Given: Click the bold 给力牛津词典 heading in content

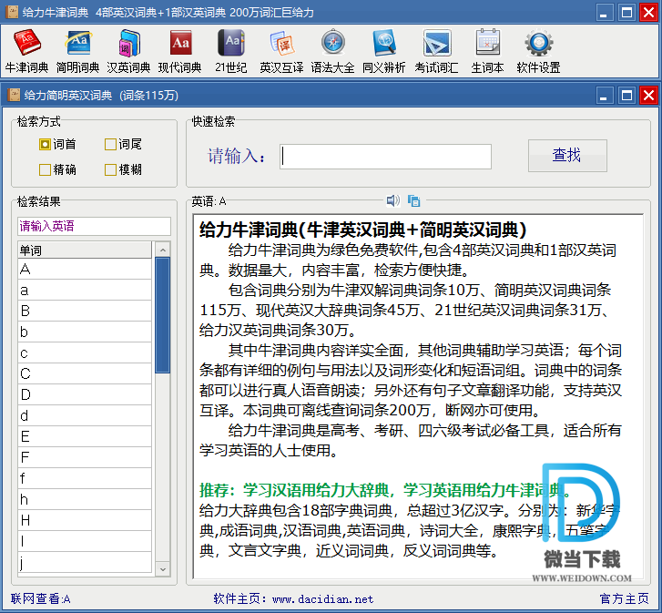Looking at the screenshot, I should click(x=363, y=230).
